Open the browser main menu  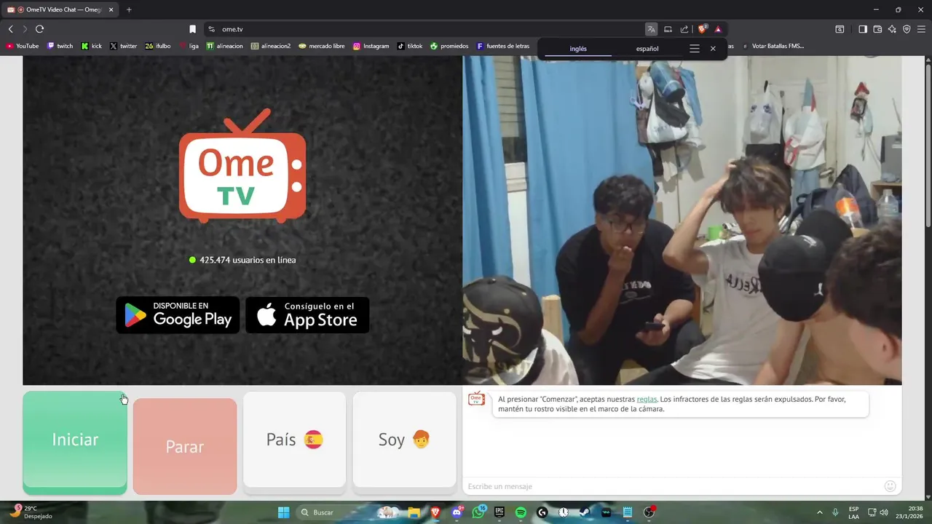click(x=921, y=29)
